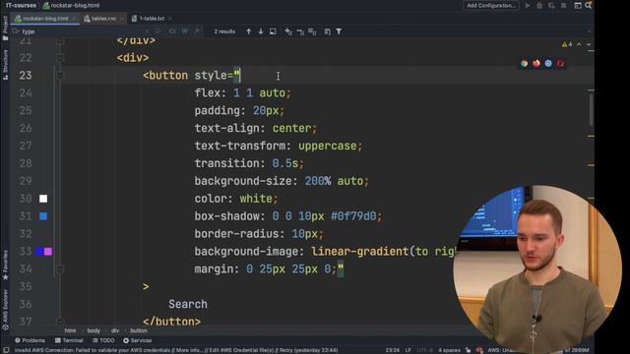Switch to the 1-table.txt tab
The image size is (630, 354).
click(x=152, y=19)
